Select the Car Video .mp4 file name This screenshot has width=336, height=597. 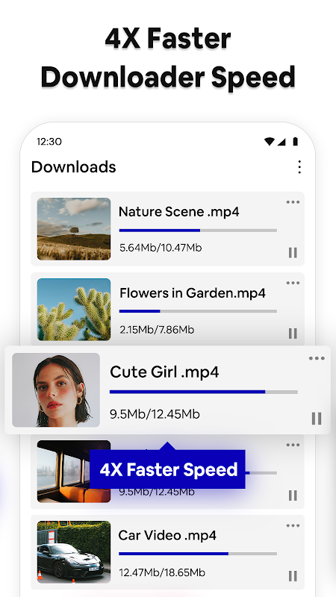(167, 535)
